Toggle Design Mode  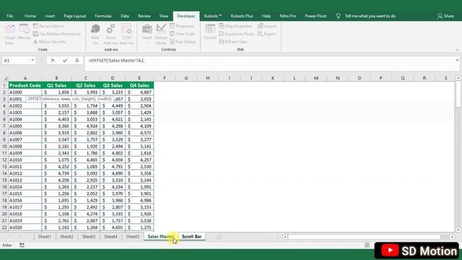coord(161,35)
